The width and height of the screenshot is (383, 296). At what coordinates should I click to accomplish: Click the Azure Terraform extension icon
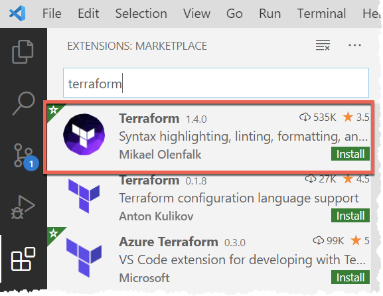tap(84, 258)
